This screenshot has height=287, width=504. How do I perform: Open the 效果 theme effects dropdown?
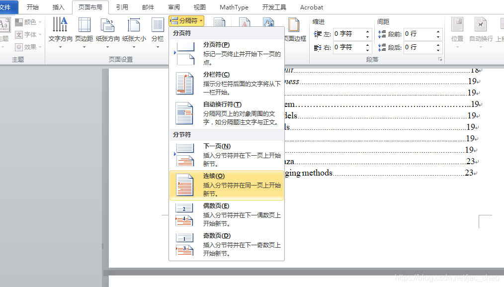tap(28, 47)
